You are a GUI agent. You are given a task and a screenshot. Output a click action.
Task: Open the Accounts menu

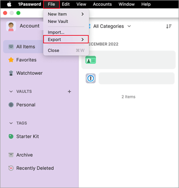pyautogui.click(x=102, y=4)
